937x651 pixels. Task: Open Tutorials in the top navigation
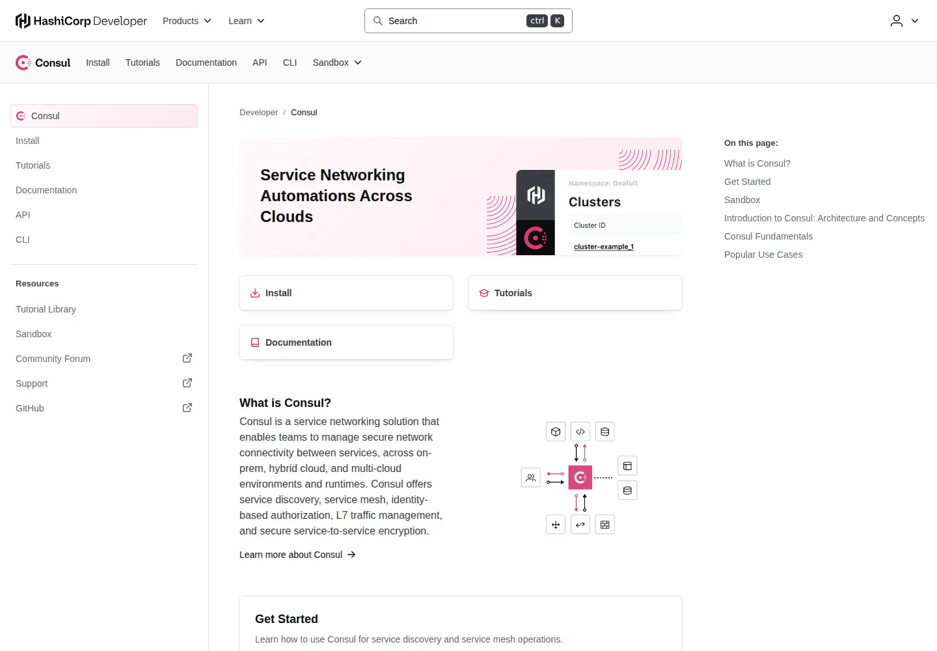click(x=143, y=62)
